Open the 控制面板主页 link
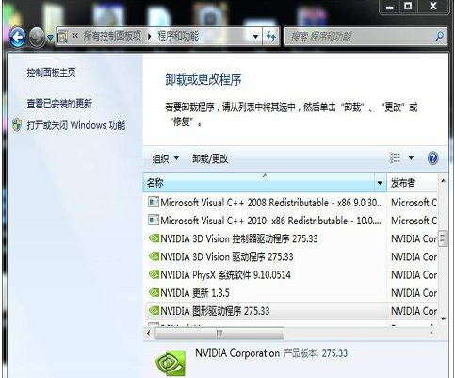The height and width of the screenshot is (378, 455). (51, 73)
